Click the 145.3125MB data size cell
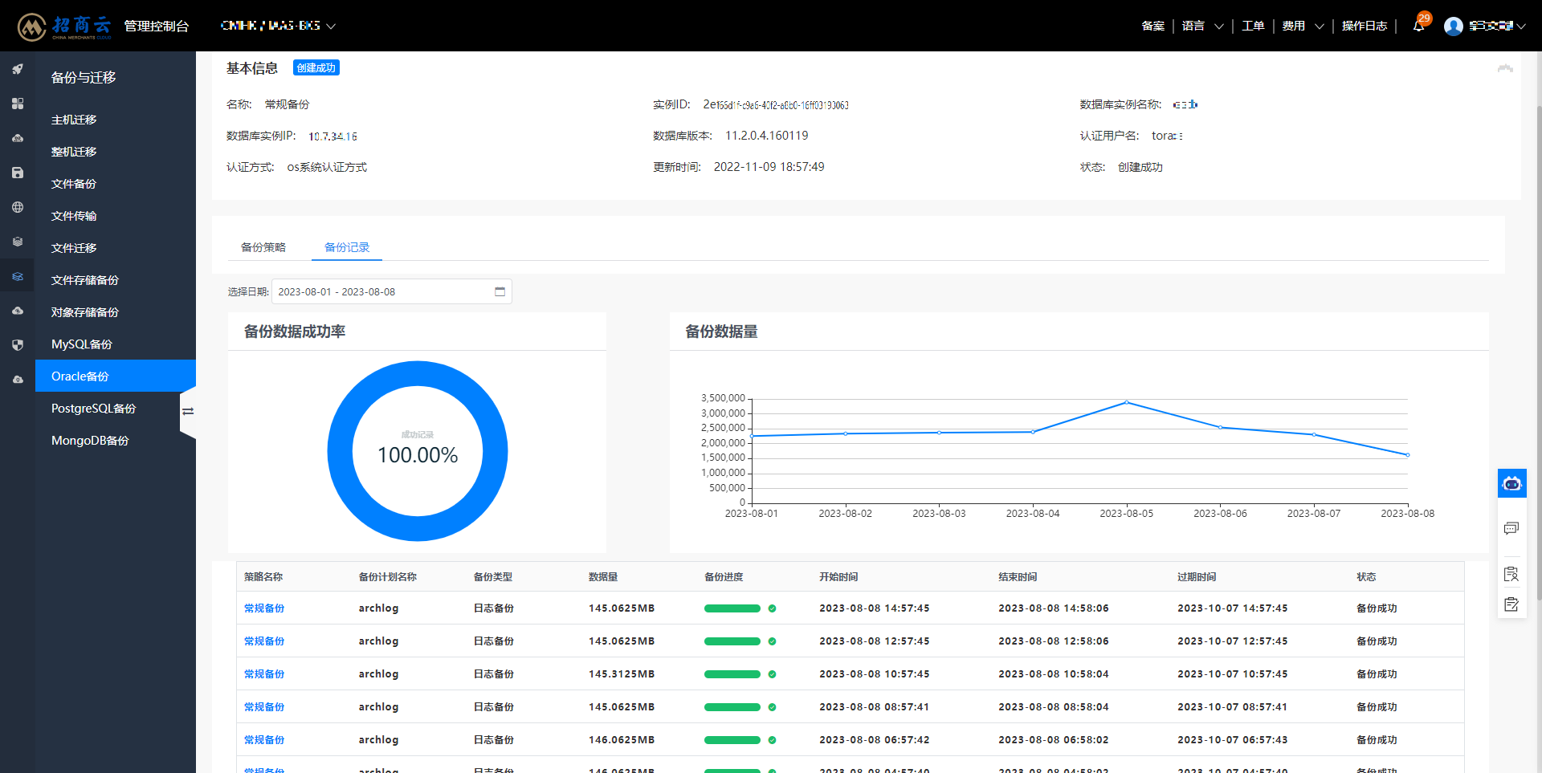The image size is (1542, 773). point(622,674)
